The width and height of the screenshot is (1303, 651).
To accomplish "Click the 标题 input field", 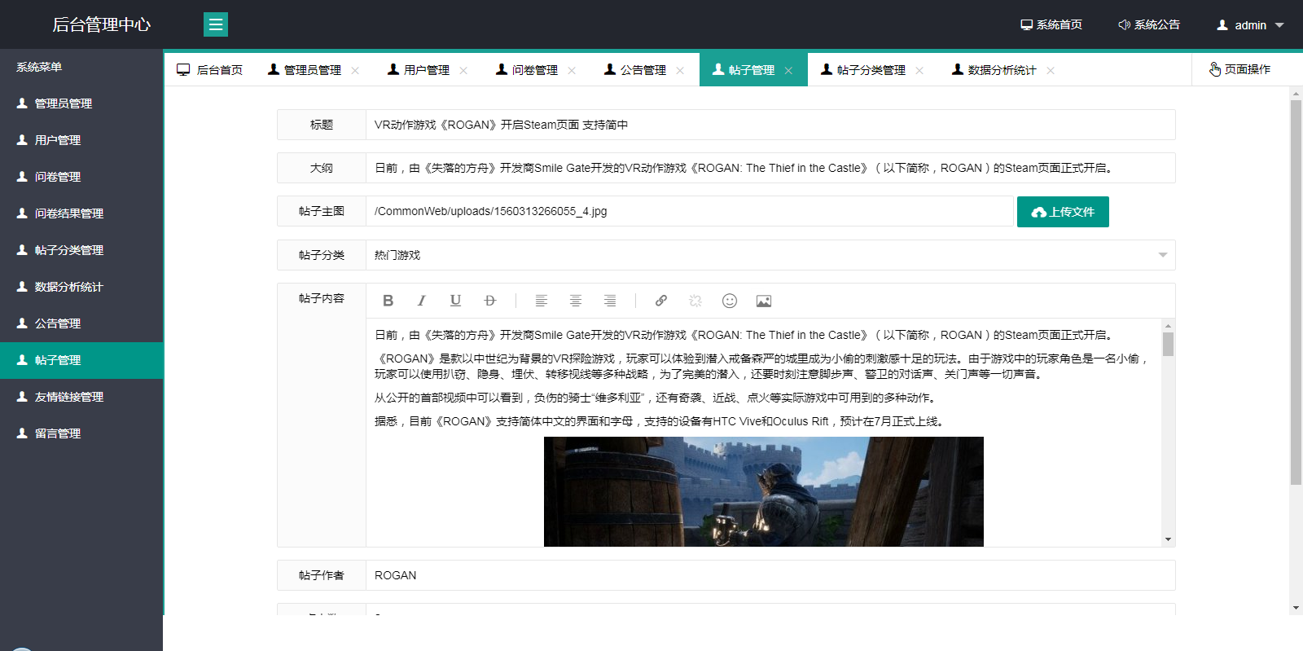I will 770,125.
